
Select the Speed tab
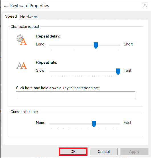click(x=11, y=16)
